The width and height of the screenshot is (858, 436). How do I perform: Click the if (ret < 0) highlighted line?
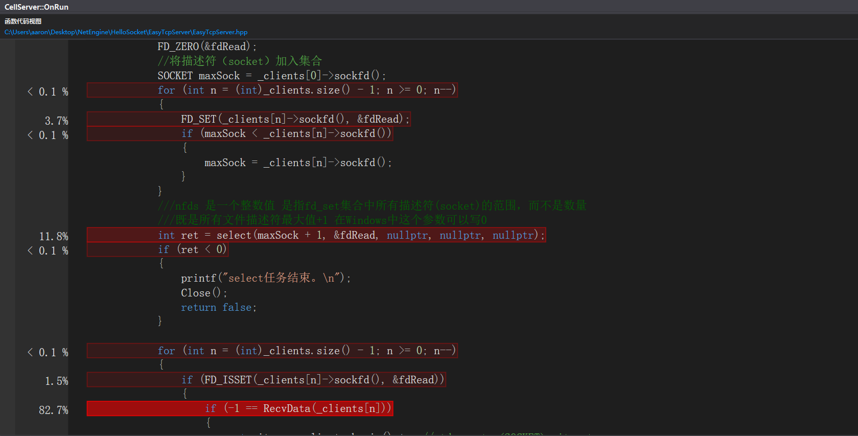[157, 249]
